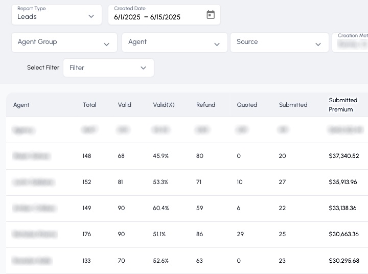This screenshot has height=274, width=368.
Task: Open the calendar date picker icon
Action: pos(211,15)
